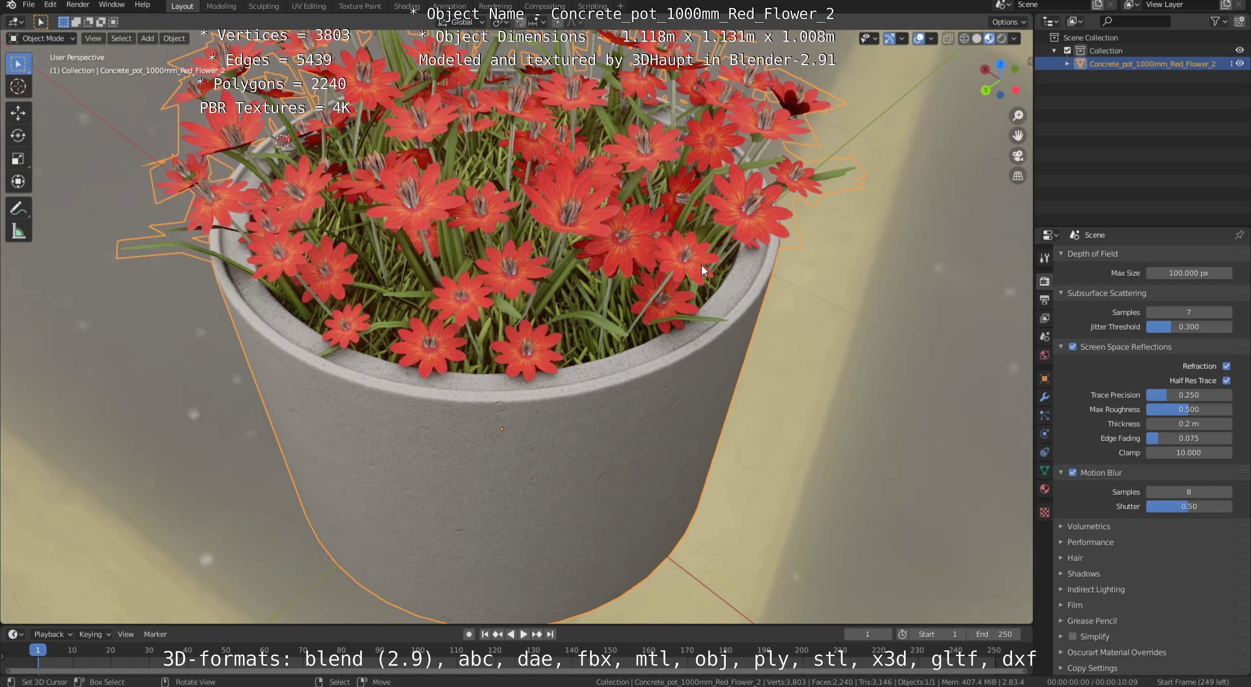Hide Collection with its eye icon
The height and width of the screenshot is (687, 1251).
click(1239, 51)
